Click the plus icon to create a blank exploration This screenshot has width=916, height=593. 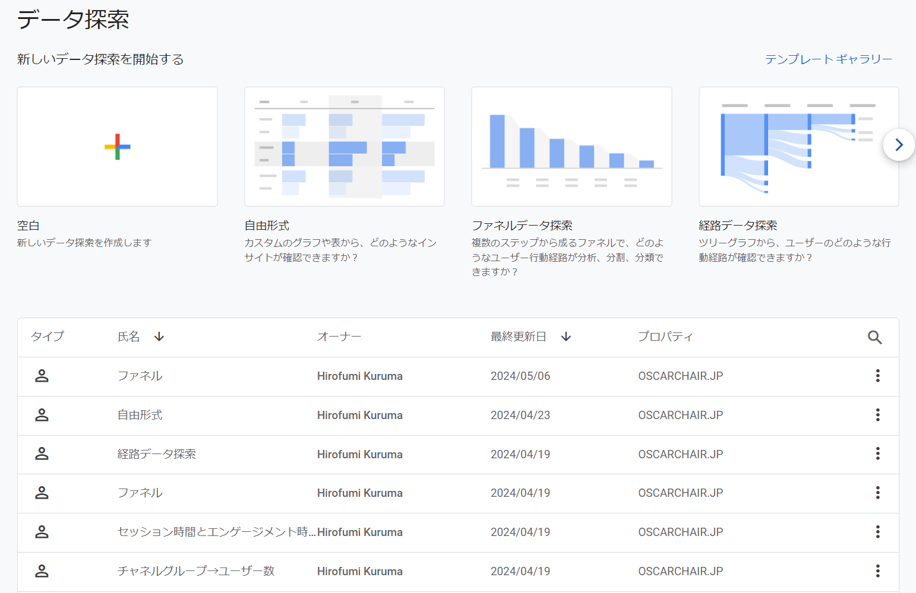coord(117,147)
